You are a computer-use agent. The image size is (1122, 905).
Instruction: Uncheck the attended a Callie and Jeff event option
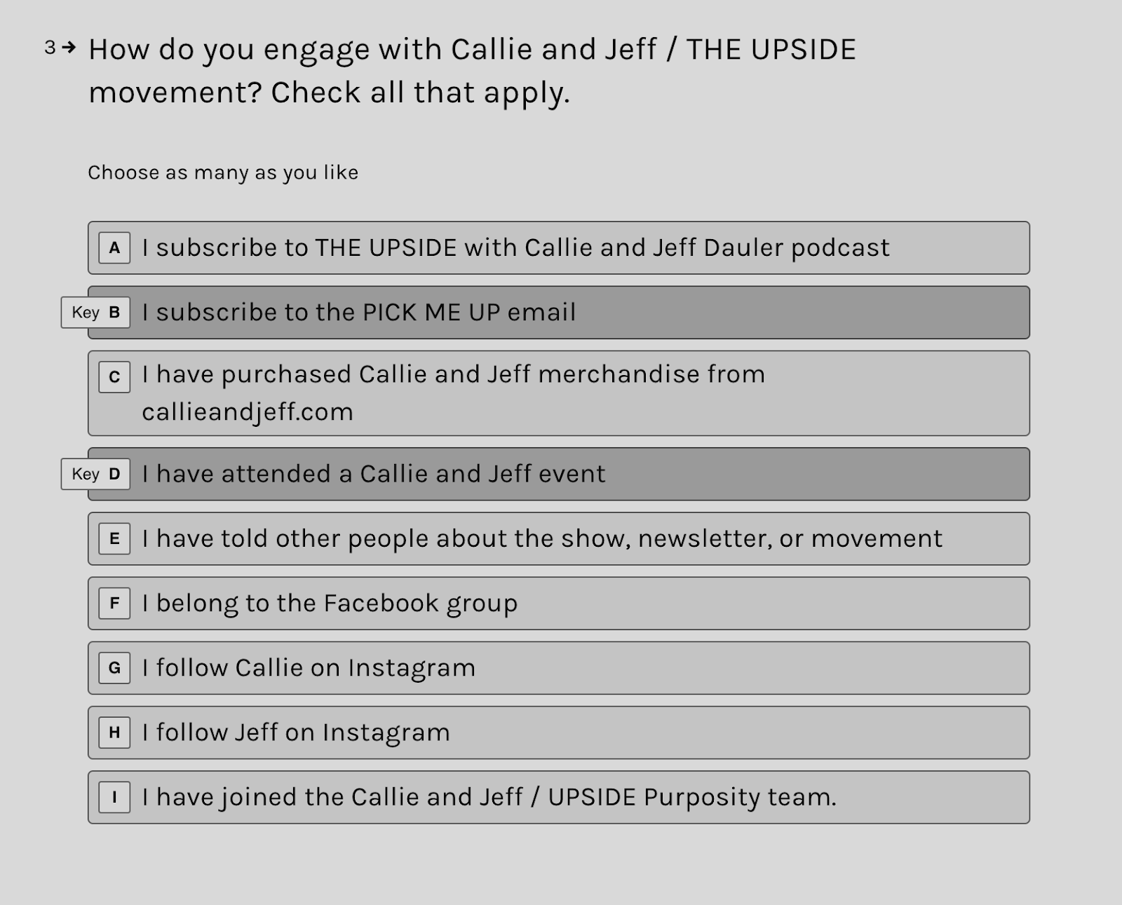click(558, 474)
